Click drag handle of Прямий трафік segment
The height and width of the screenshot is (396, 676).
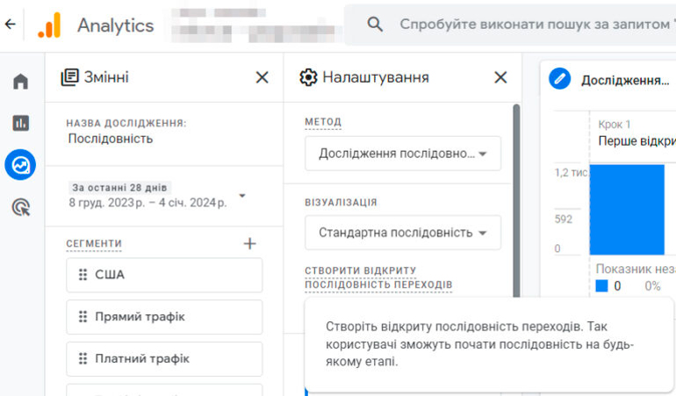click(83, 317)
